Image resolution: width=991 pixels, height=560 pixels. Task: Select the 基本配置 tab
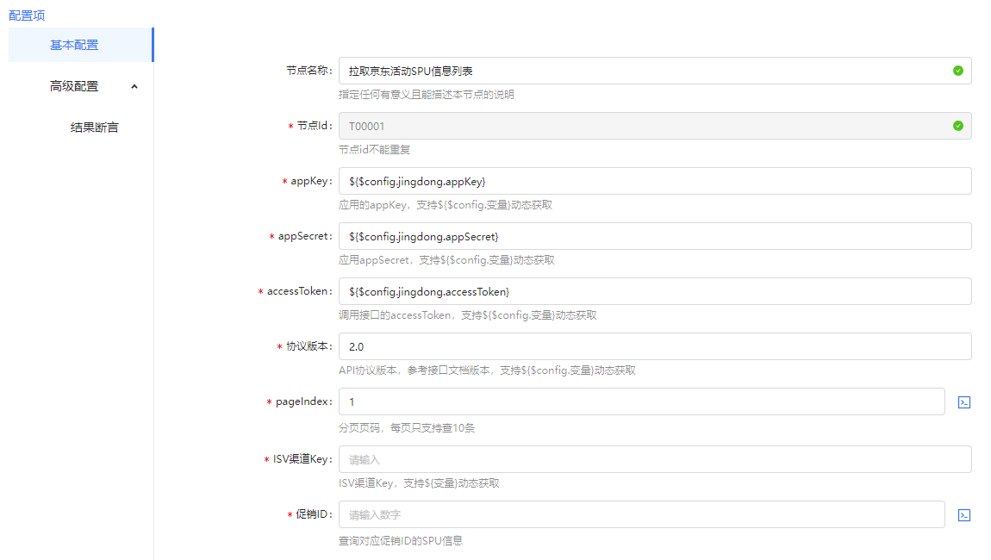coord(74,45)
